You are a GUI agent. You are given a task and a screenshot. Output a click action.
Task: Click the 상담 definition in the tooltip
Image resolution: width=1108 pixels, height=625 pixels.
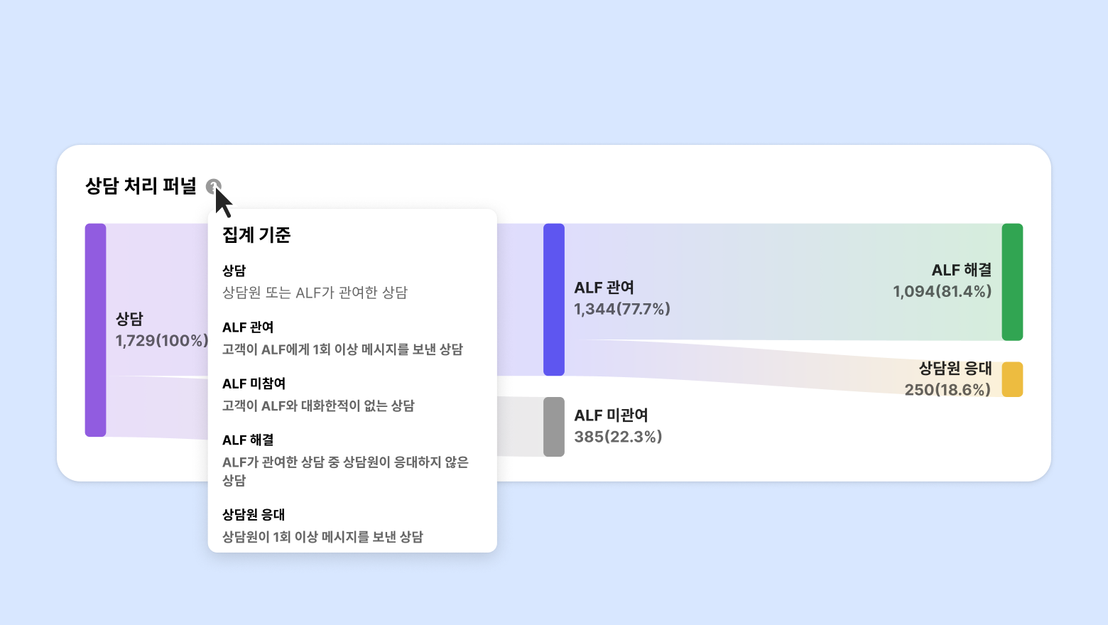[x=315, y=282]
